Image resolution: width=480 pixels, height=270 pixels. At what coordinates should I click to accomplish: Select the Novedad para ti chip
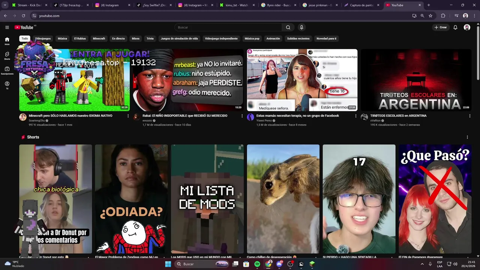(326, 39)
